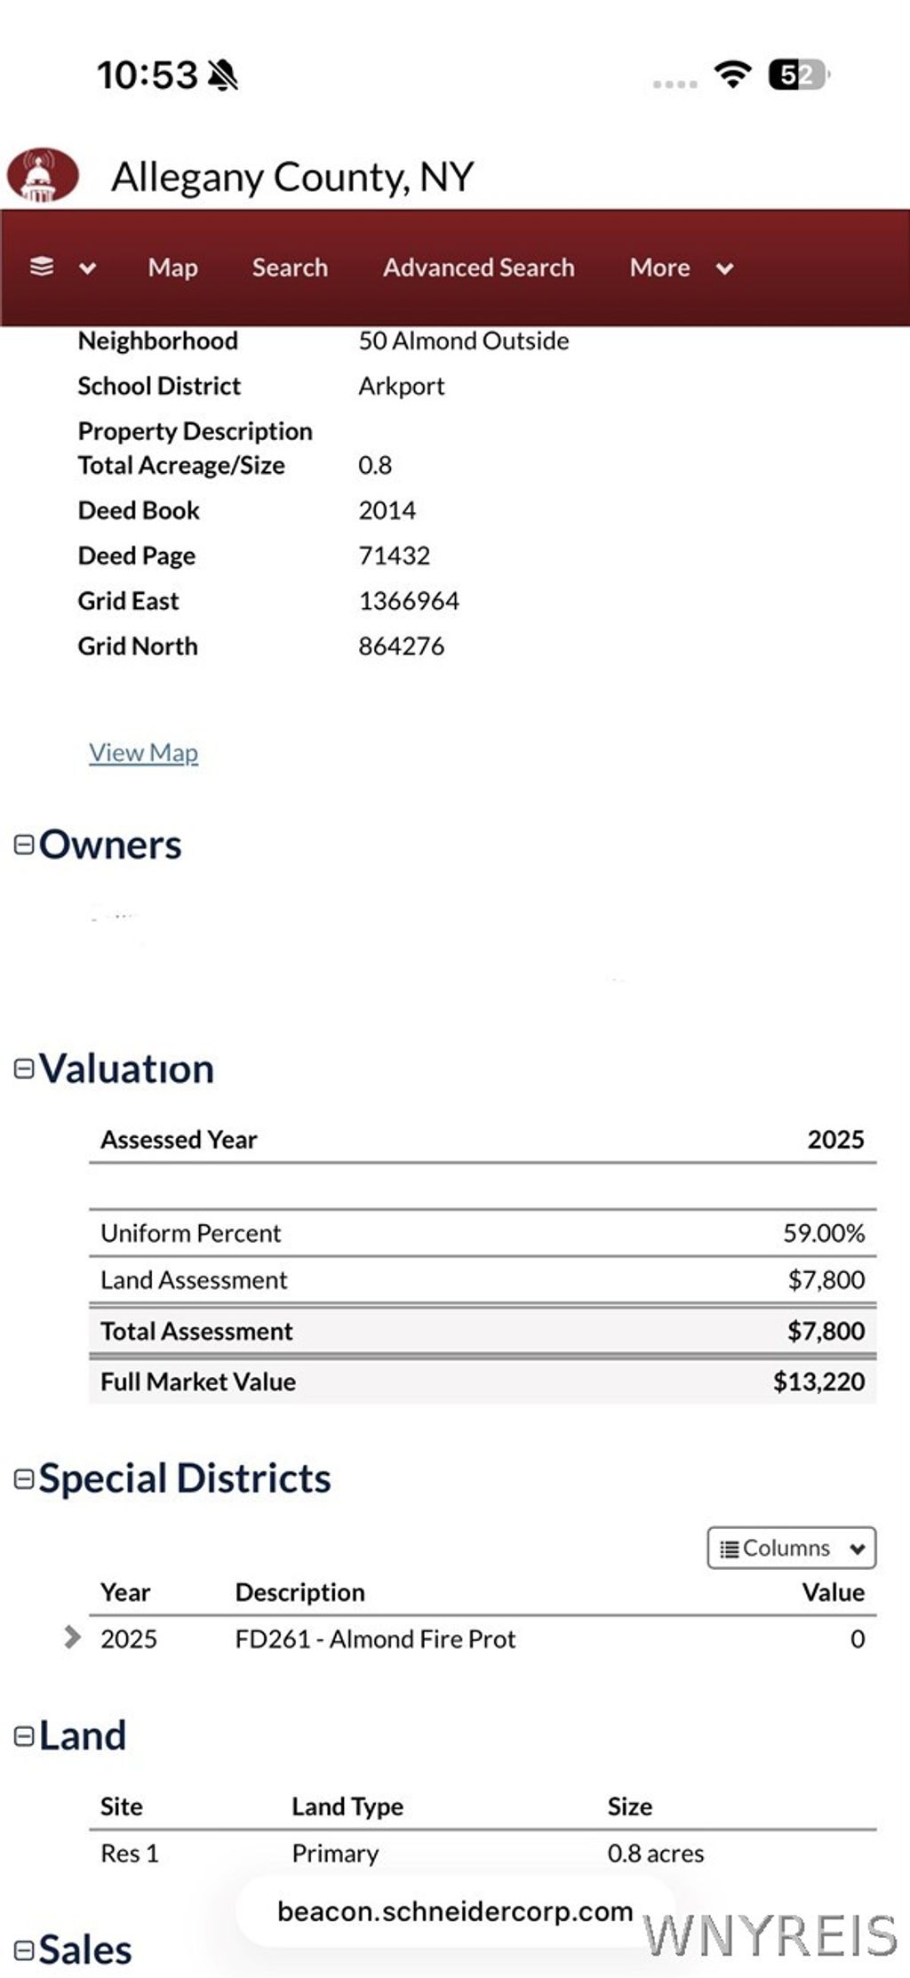Collapse the Land section
Image resolution: width=910 pixels, height=1978 pixels.
[x=24, y=1735]
